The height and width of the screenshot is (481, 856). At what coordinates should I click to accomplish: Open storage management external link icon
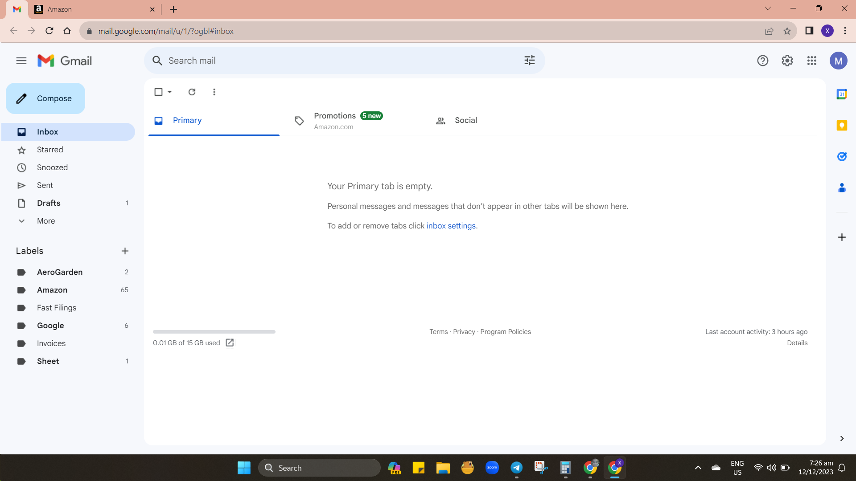230,342
